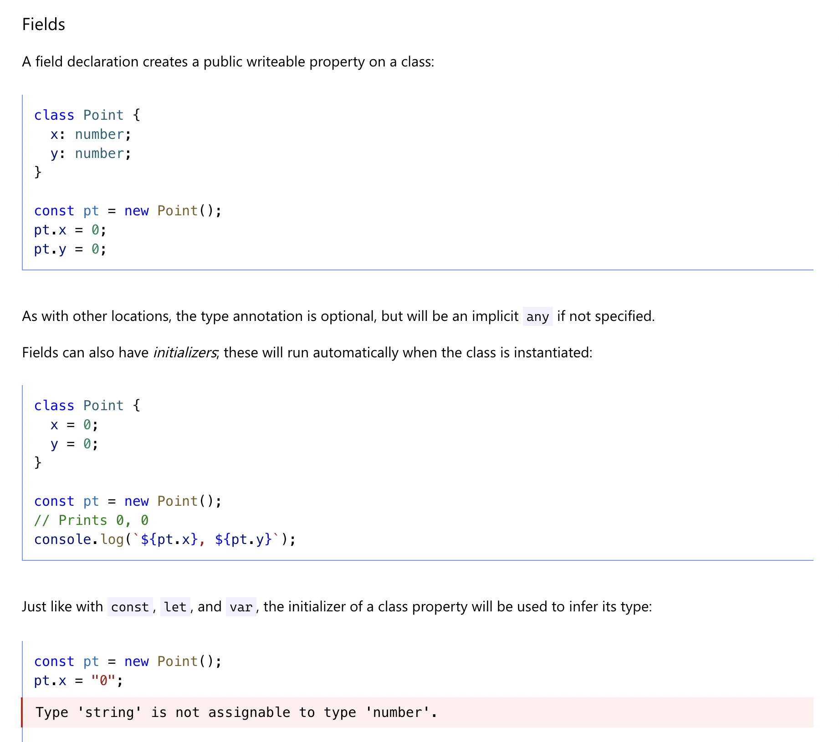Click 'pt.y = 0;' code line
The height and width of the screenshot is (742, 839).
pos(71,249)
